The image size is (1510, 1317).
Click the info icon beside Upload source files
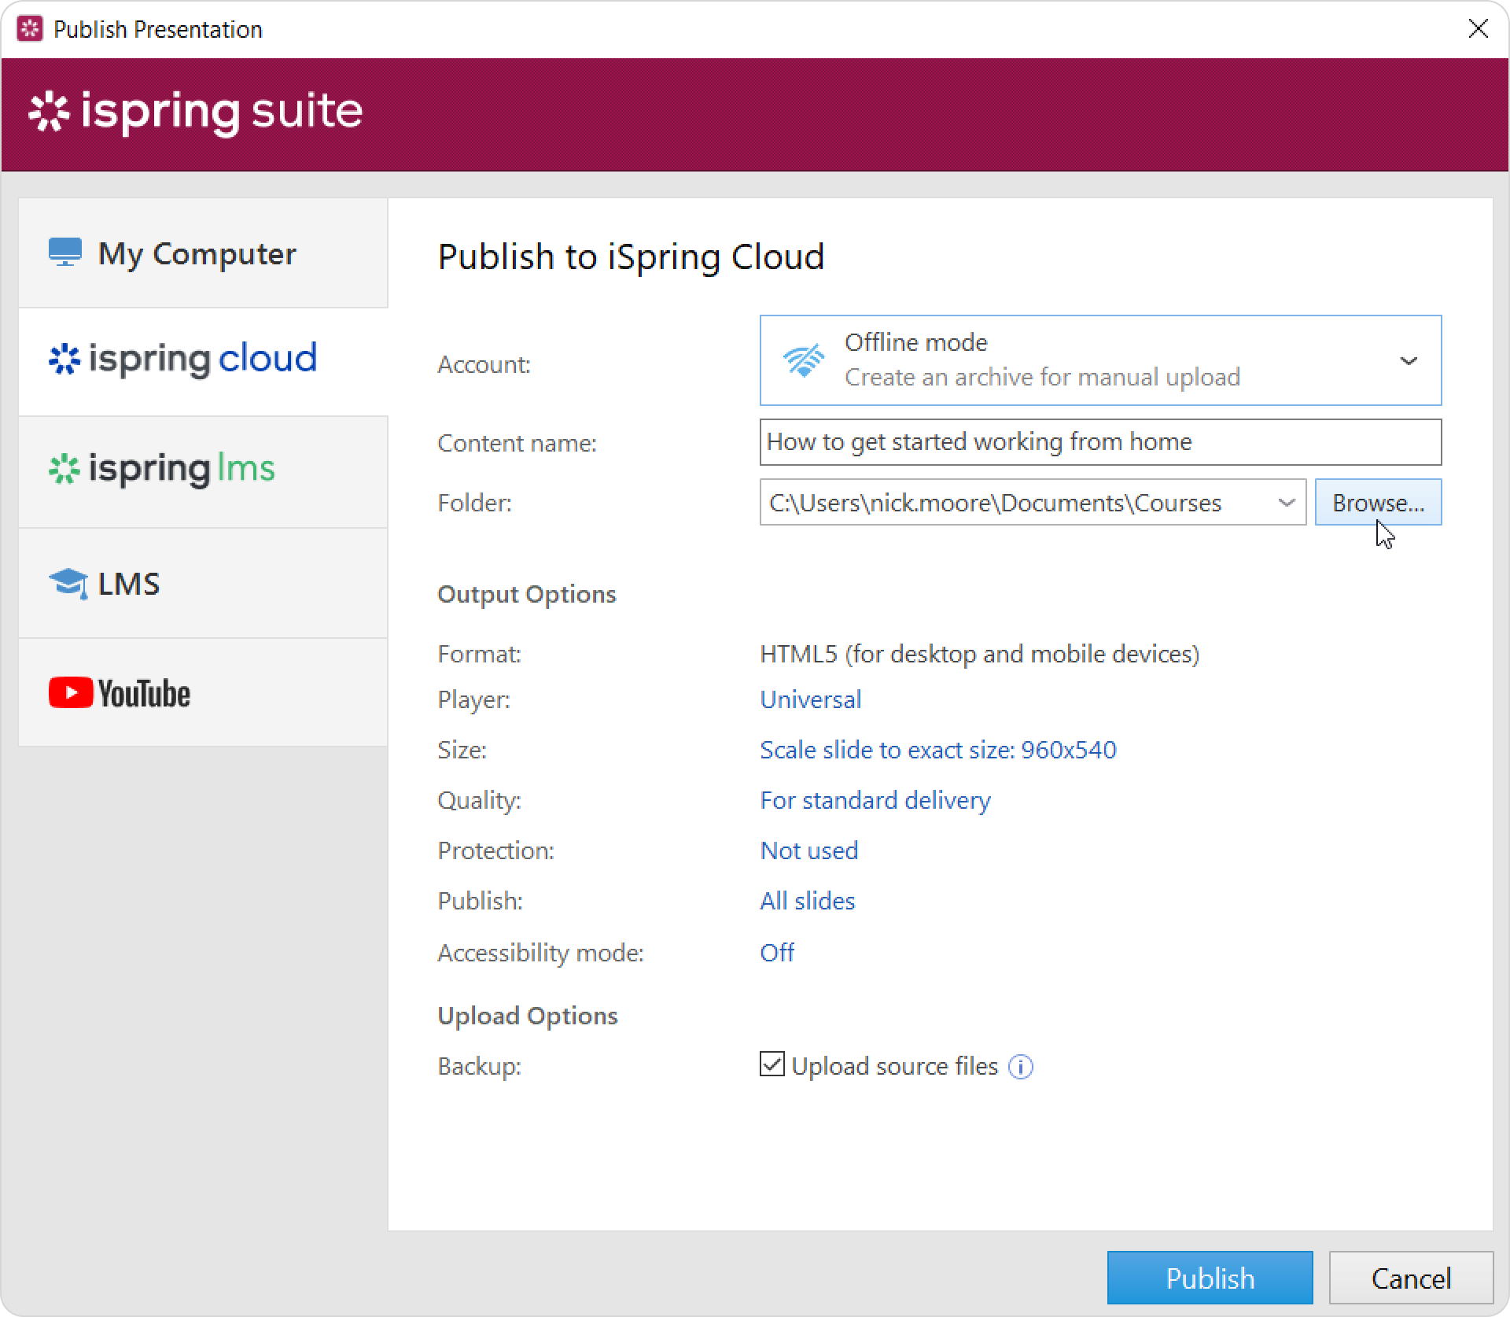pos(1021,1067)
